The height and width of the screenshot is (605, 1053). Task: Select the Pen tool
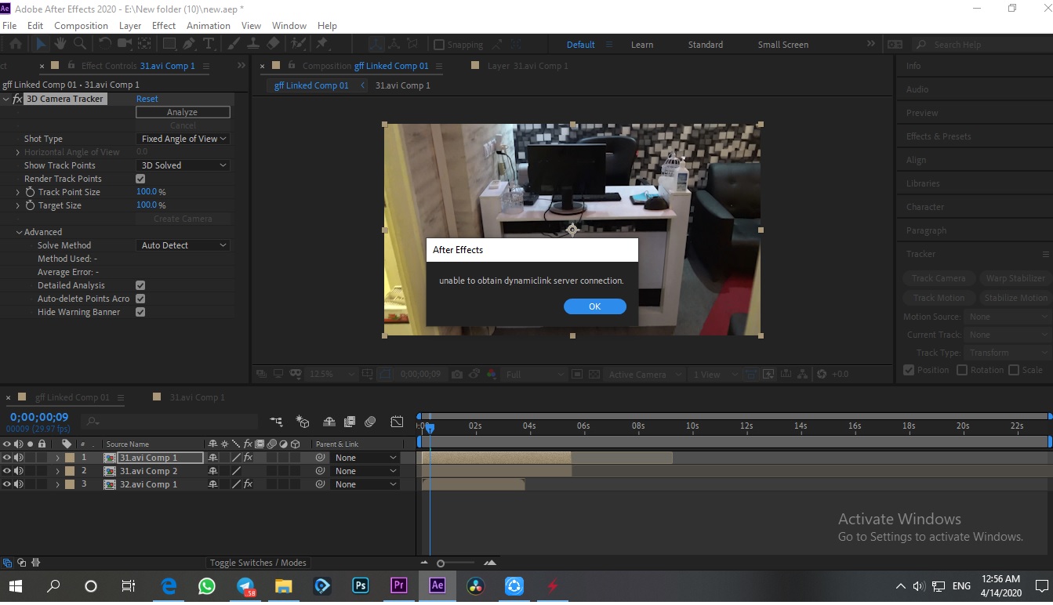(188, 44)
